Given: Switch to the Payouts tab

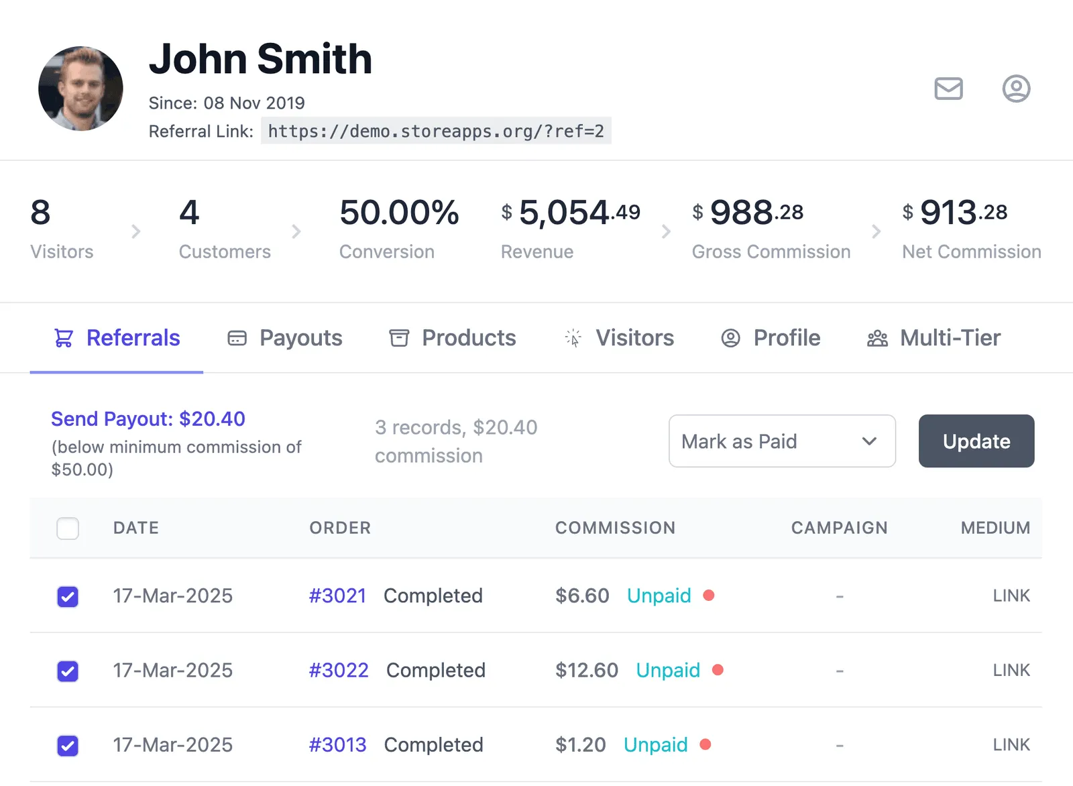Looking at the screenshot, I should coord(285,338).
